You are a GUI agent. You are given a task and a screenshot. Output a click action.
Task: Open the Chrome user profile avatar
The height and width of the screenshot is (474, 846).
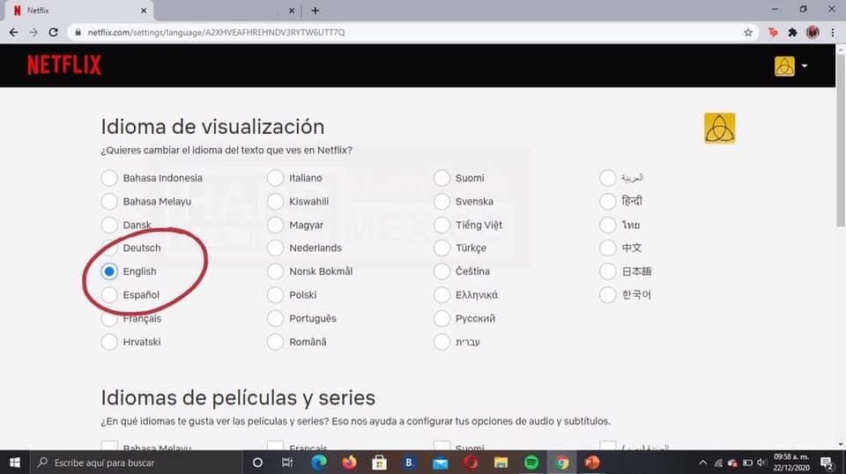point(813,33)
